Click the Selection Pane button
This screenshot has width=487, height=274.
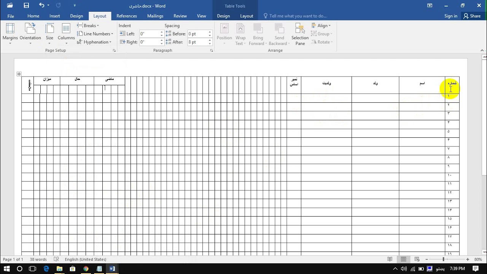300,34
